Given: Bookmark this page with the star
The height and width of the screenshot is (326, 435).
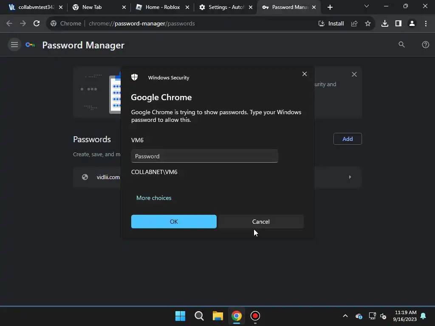Looking at the screenshot, I should [x=368, y=24].
